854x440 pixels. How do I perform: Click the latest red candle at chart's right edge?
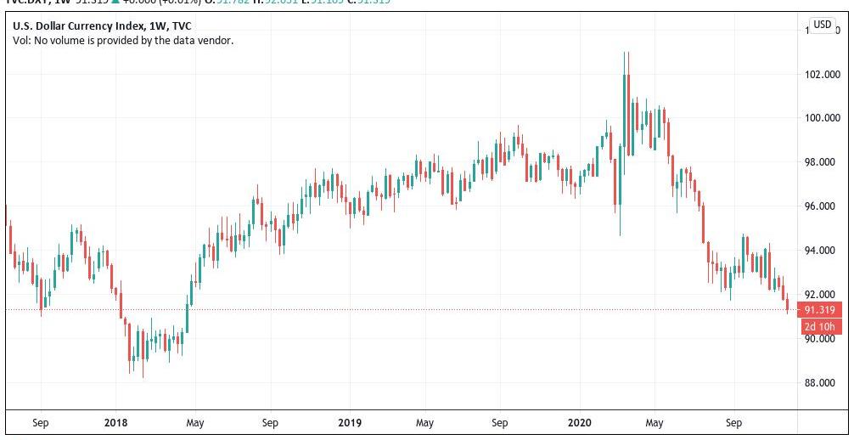(x=788, y=303)
